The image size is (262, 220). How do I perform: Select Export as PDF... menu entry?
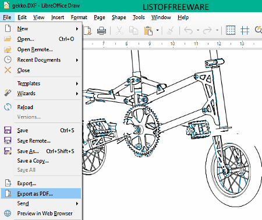pyautogui.click(x=41, y=193)
